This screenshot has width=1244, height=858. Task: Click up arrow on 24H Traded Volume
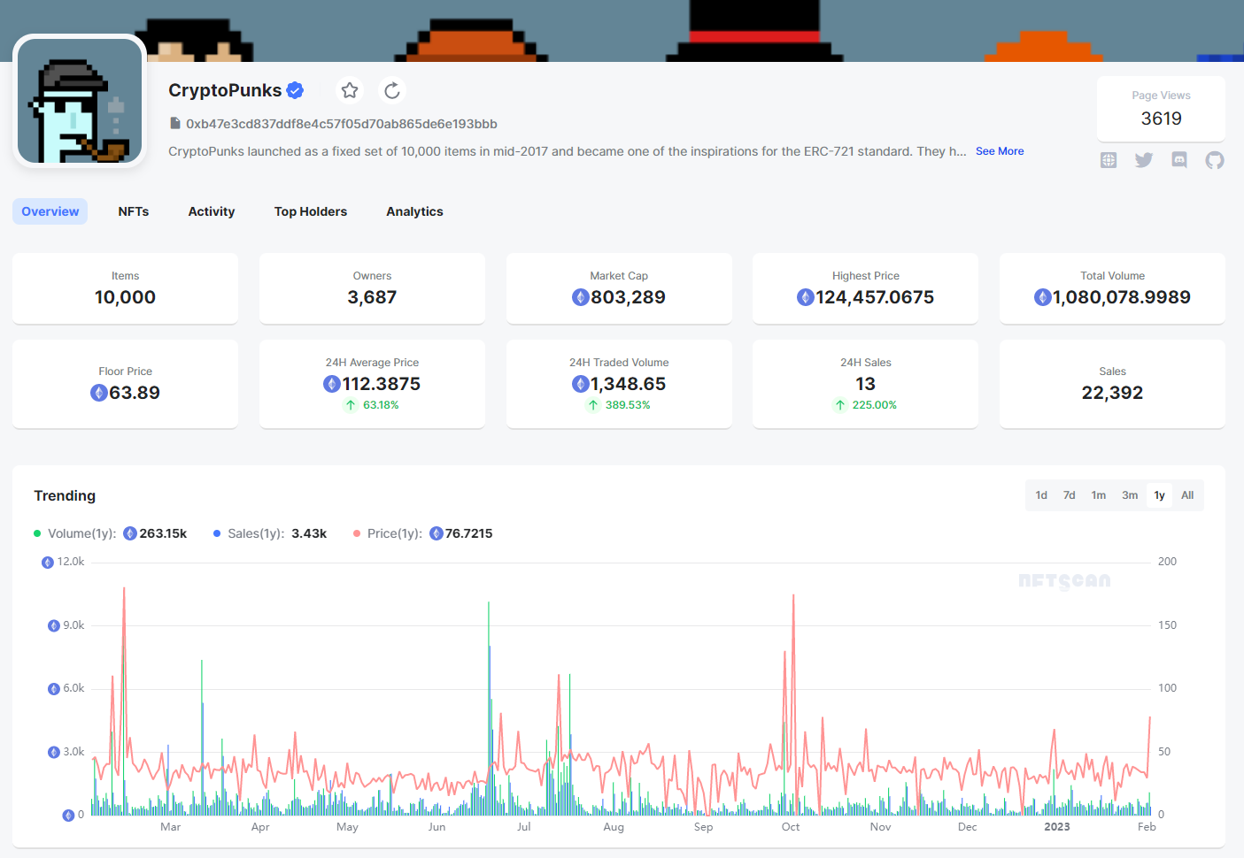593,405
